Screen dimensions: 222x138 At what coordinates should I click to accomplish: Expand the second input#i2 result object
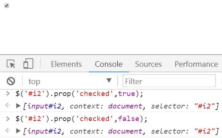coord(18,131)
